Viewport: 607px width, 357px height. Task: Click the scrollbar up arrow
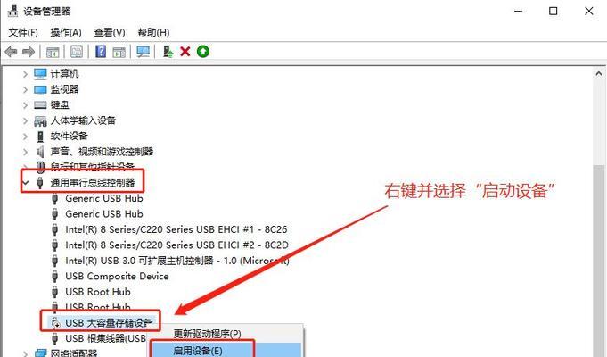(x=598, y=73)
